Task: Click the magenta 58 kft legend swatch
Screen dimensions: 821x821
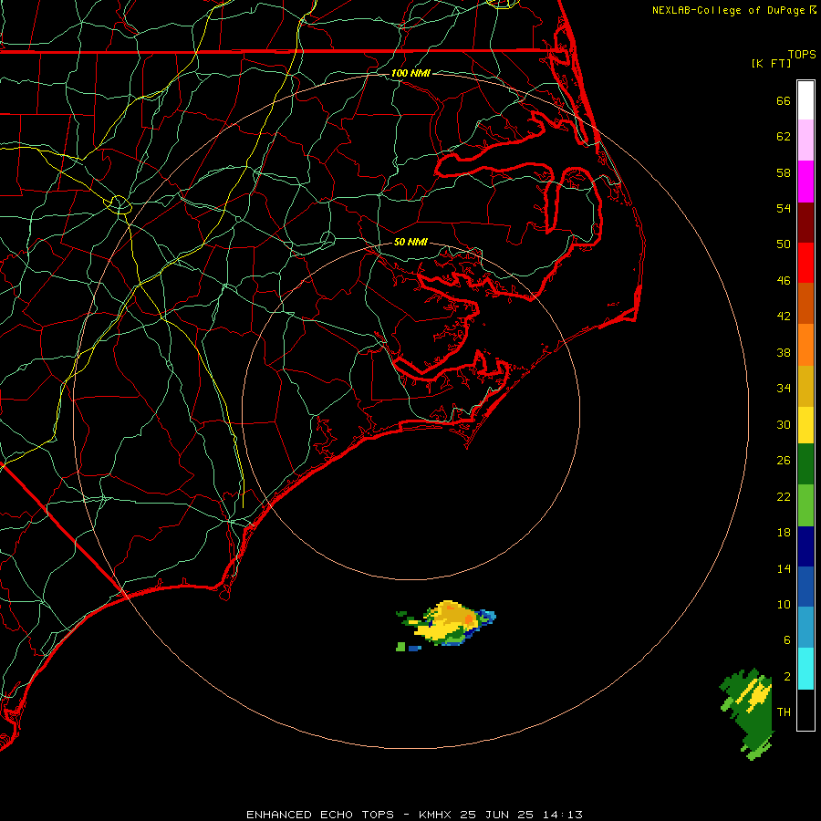Action: coord(805,182)
